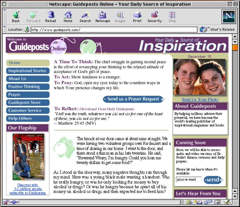Click the Forward navigation button
The height and width of the screenshot is (207, 240).
point(33,17)
